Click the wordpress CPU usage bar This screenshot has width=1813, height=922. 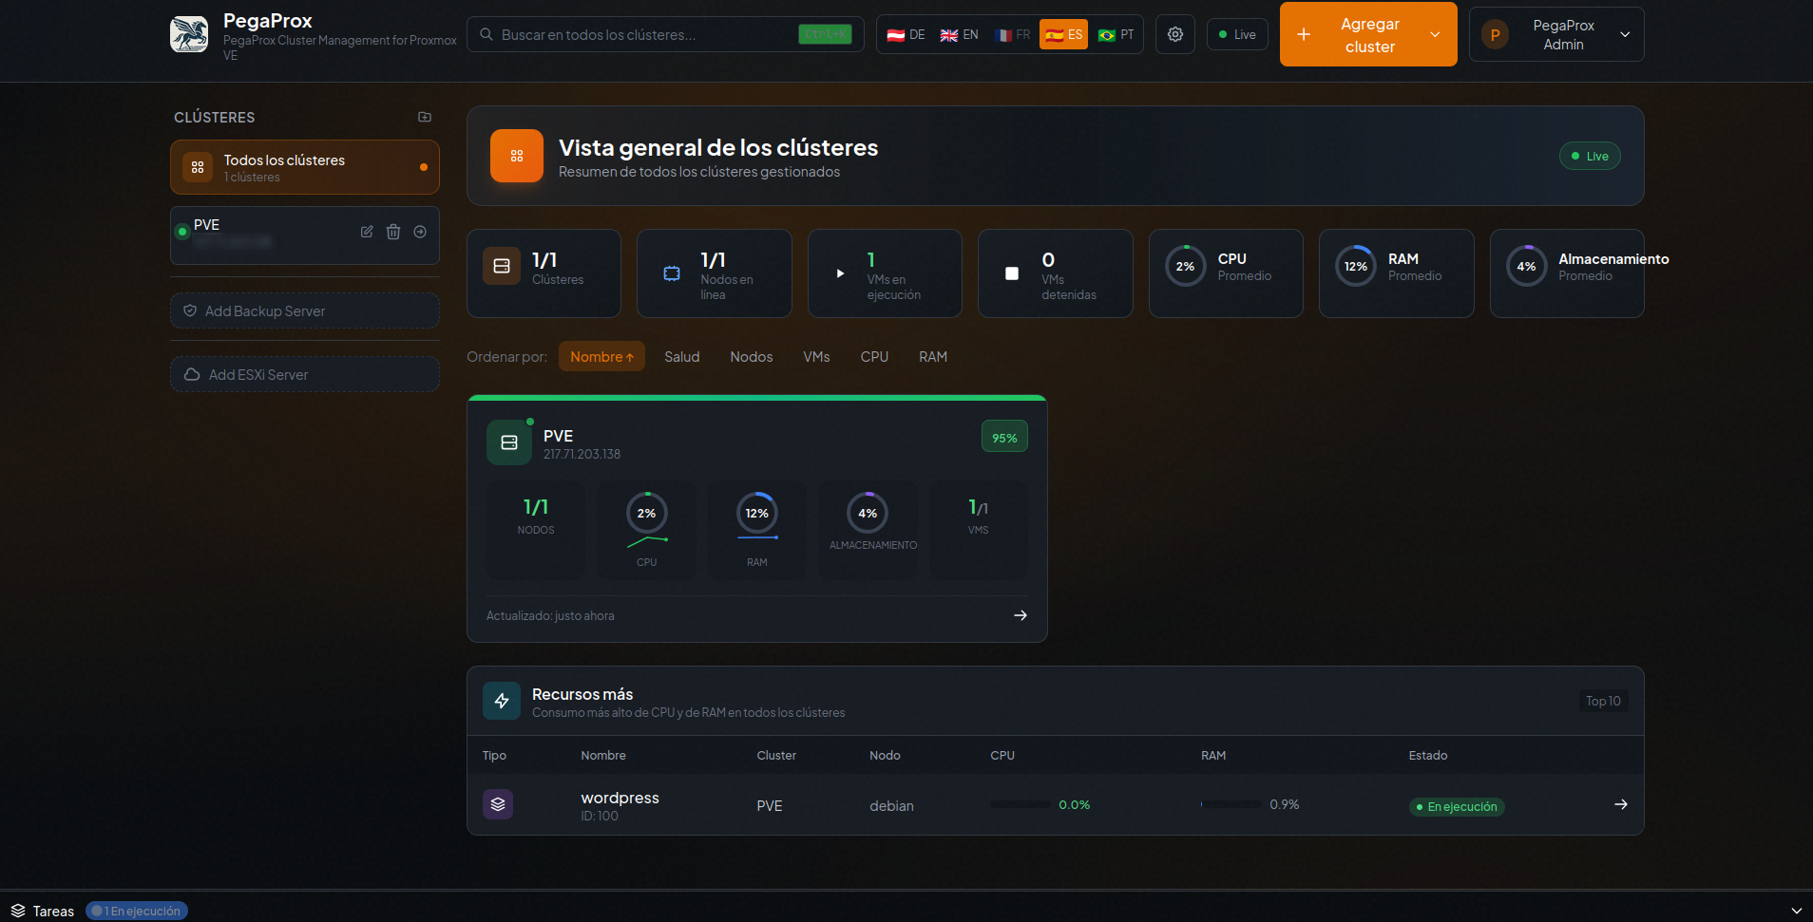coord(1020,804)
